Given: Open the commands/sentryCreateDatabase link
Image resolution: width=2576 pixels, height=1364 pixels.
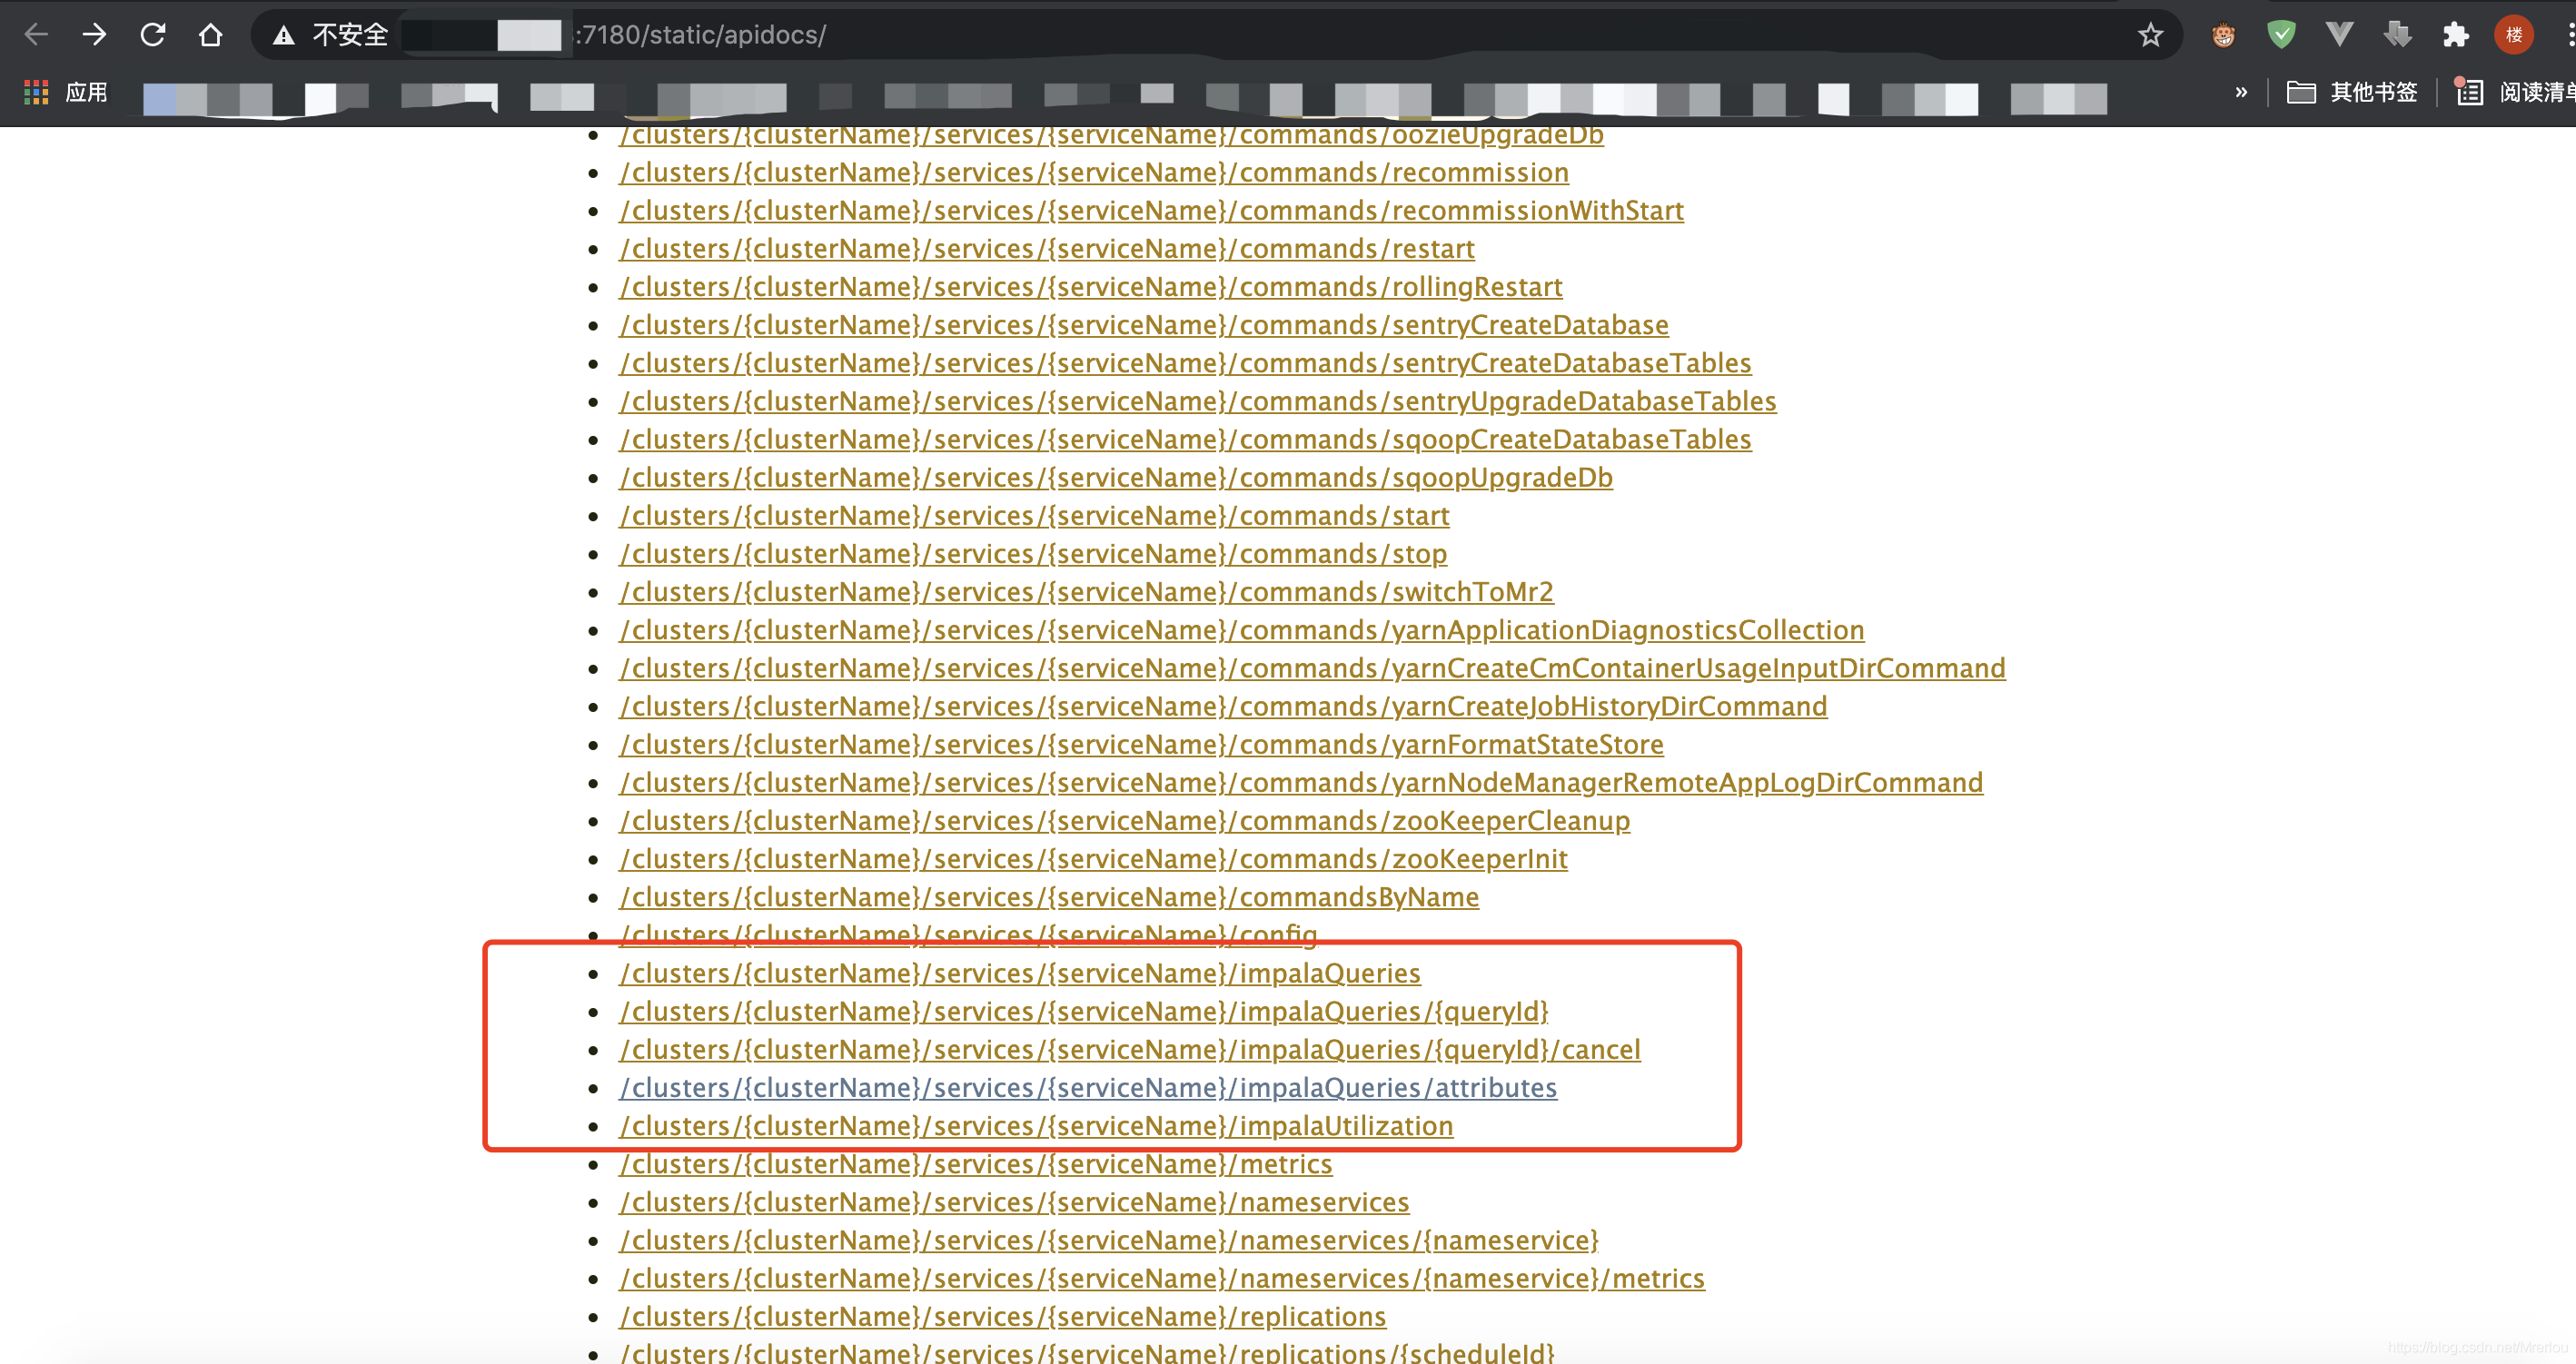Looking at the screenshot, I should click(1144, 325).
